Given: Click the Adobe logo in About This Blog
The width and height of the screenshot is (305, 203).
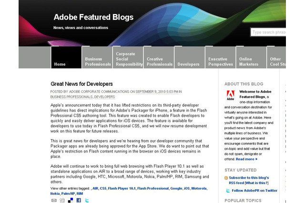Looking at the screenshot, I should 231,95.
